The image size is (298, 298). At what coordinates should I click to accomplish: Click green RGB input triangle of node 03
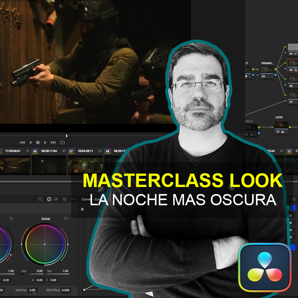click(258, 69)
